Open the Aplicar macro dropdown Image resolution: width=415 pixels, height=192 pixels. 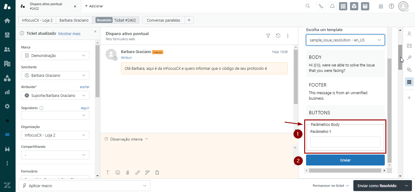(85, 186)
